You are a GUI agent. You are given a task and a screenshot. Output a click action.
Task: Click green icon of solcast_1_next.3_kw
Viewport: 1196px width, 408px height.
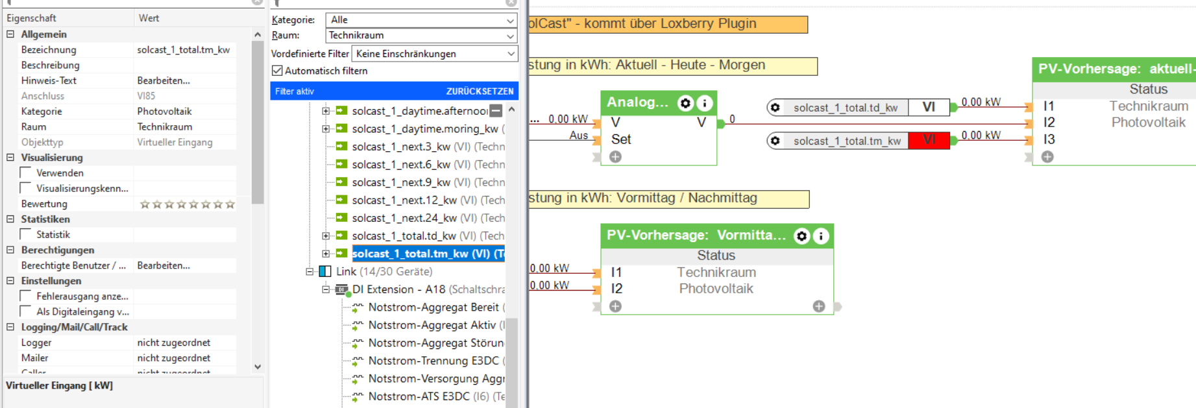341,147
